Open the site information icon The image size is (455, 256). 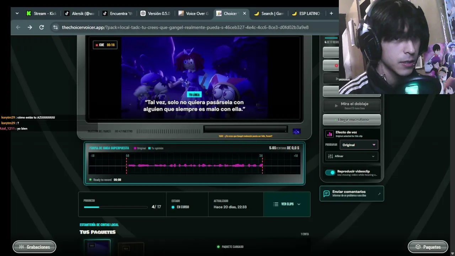[x=55, y=27]
